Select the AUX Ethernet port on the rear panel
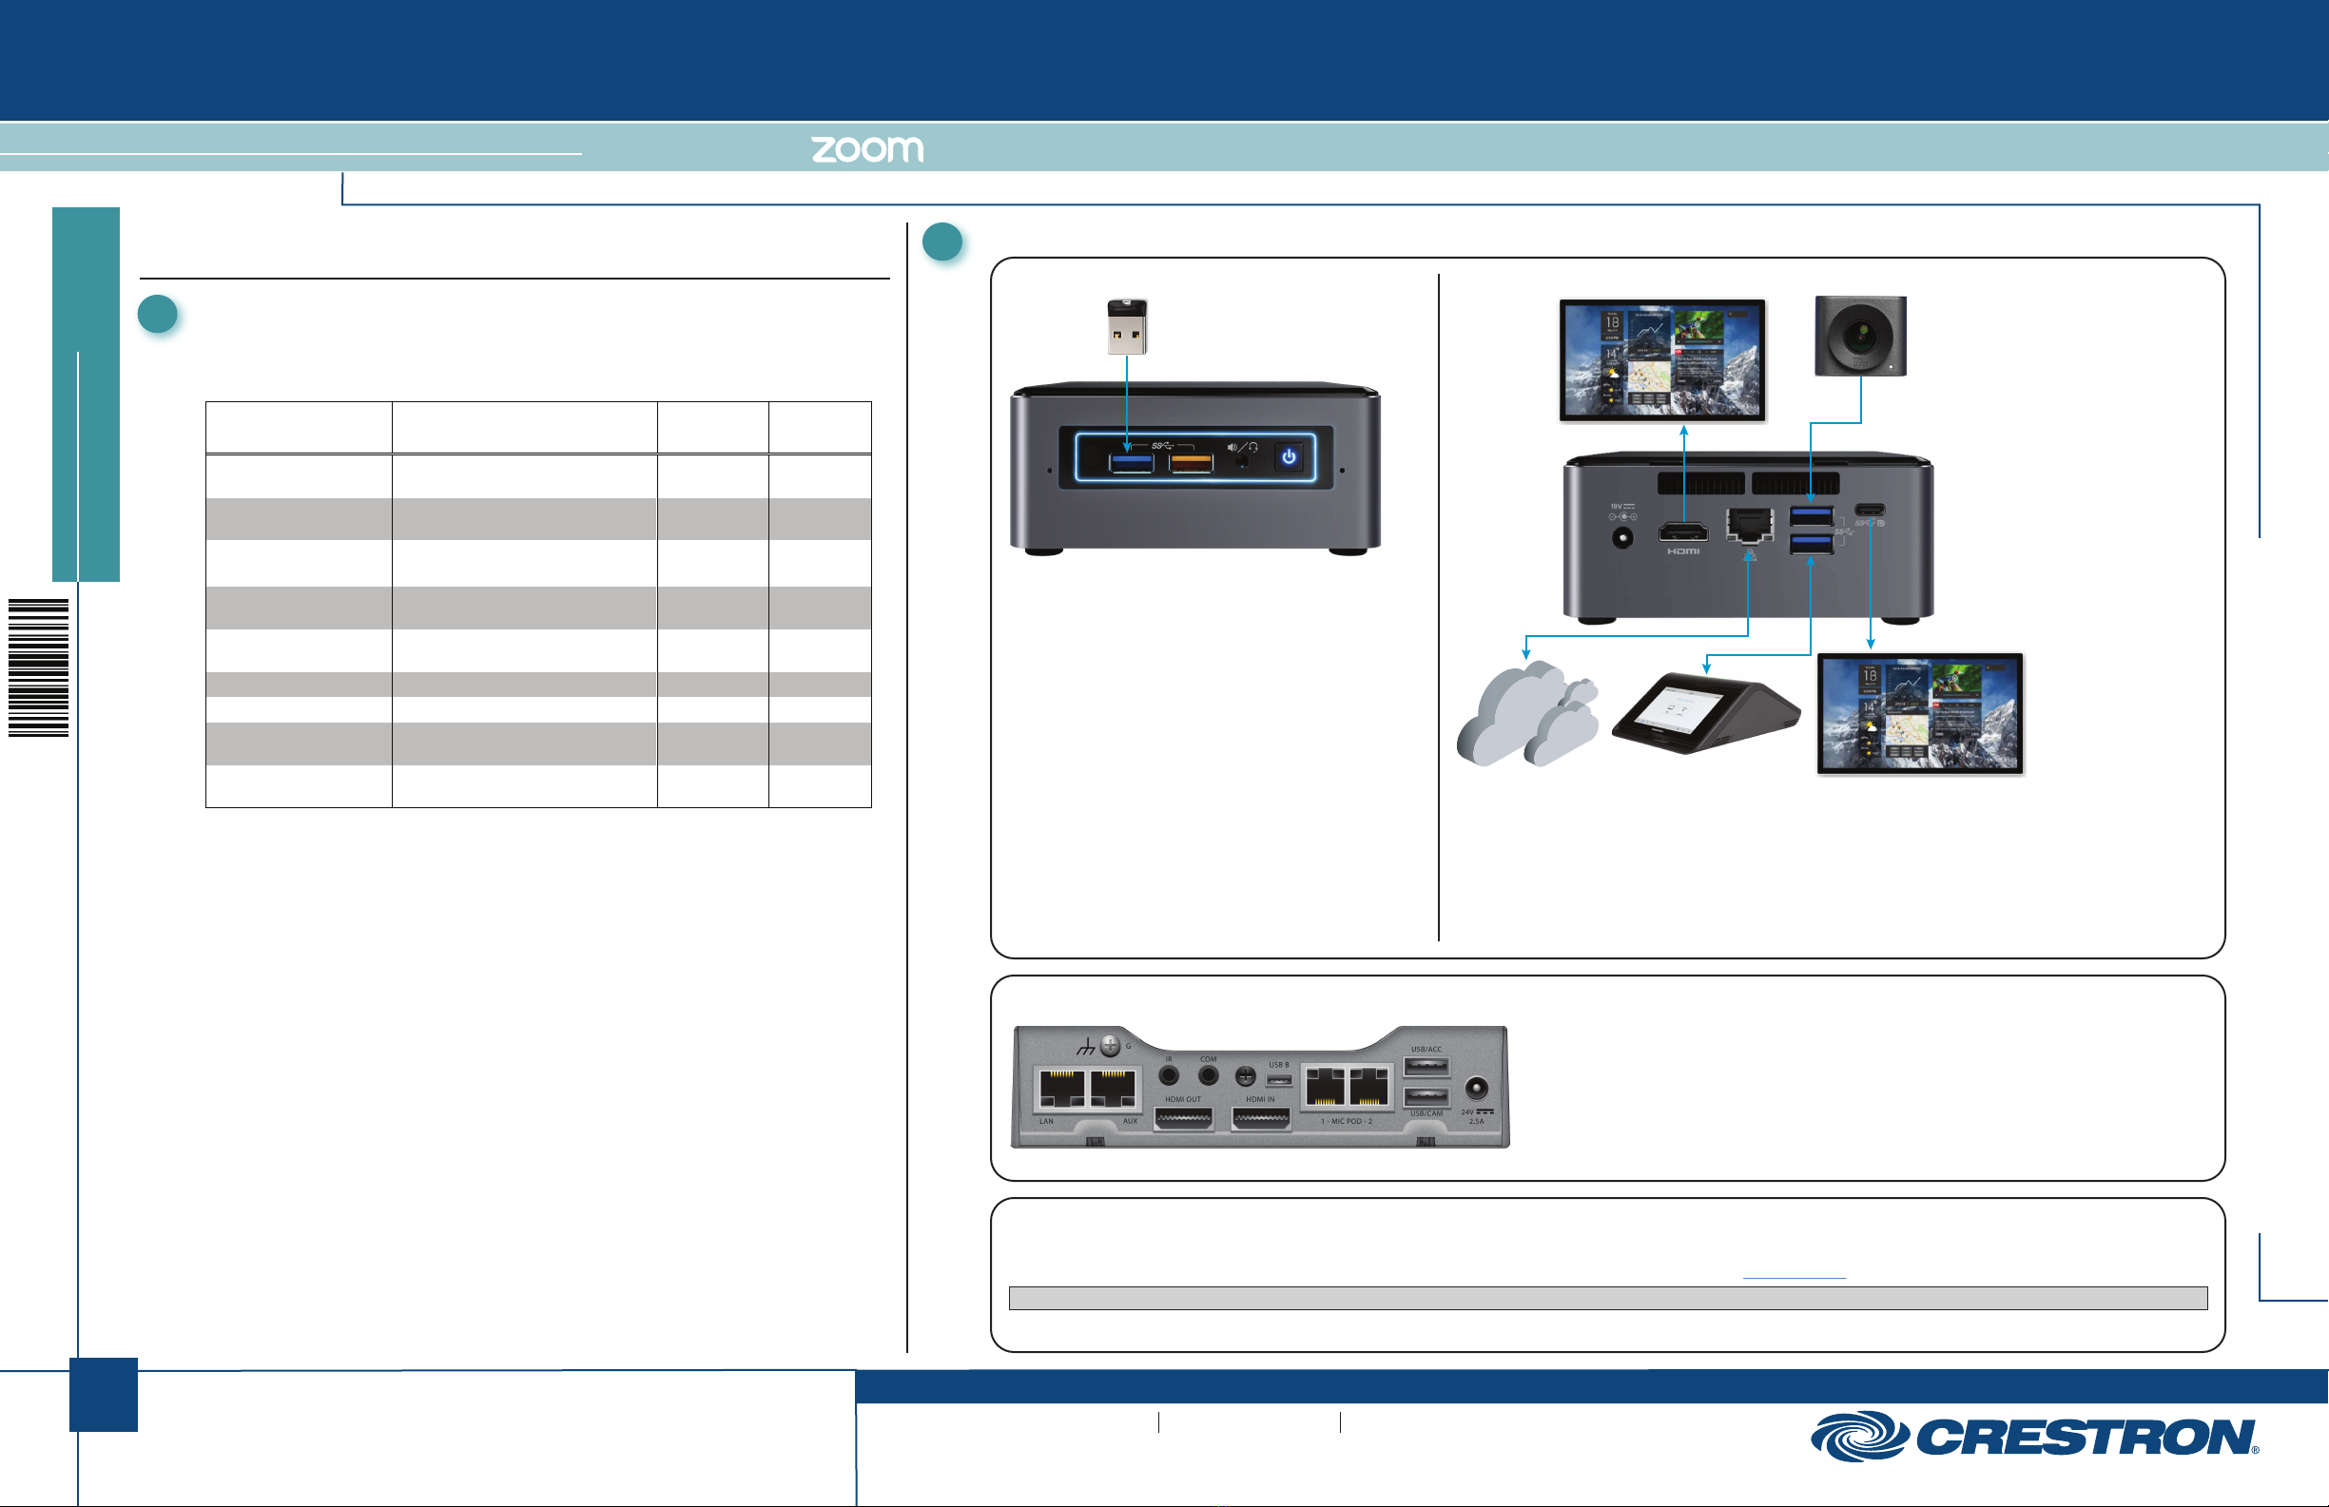2329x1507 pixels. 1114,1090
